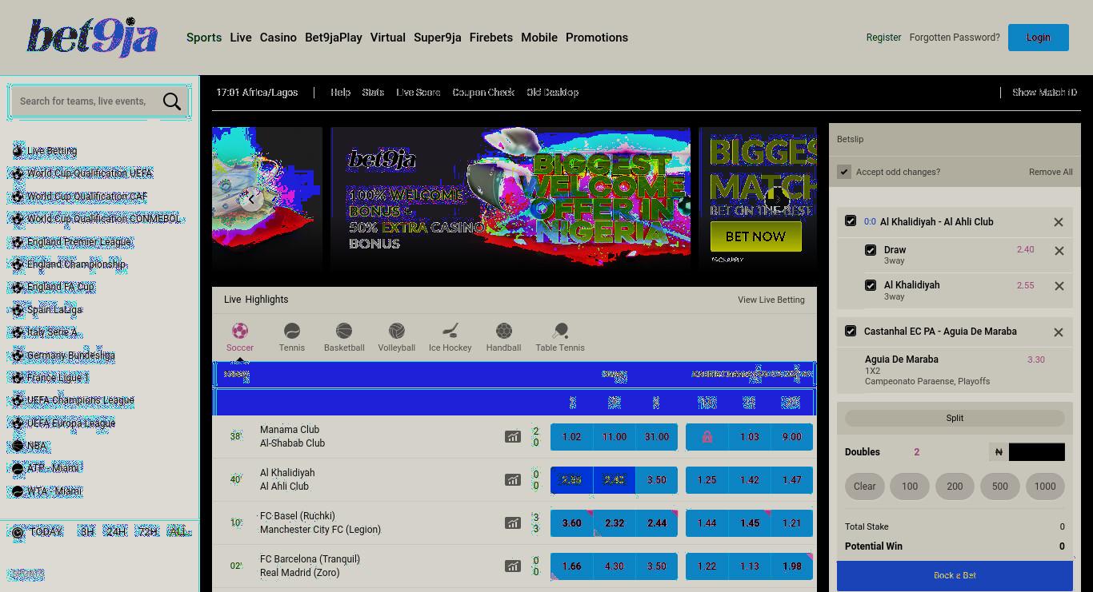Image resolution: width=1093 pixels, height=592 pixels.
Task: Select the Ice Hockey sport icon
Action: tap(450, 337)
